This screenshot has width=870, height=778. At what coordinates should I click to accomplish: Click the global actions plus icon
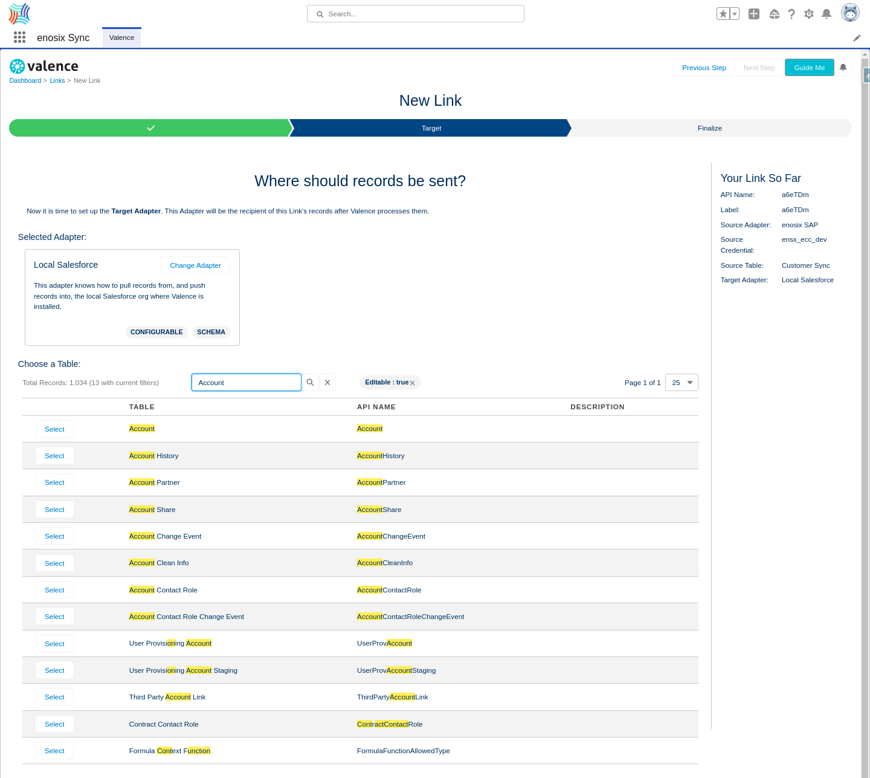(754, 14)
